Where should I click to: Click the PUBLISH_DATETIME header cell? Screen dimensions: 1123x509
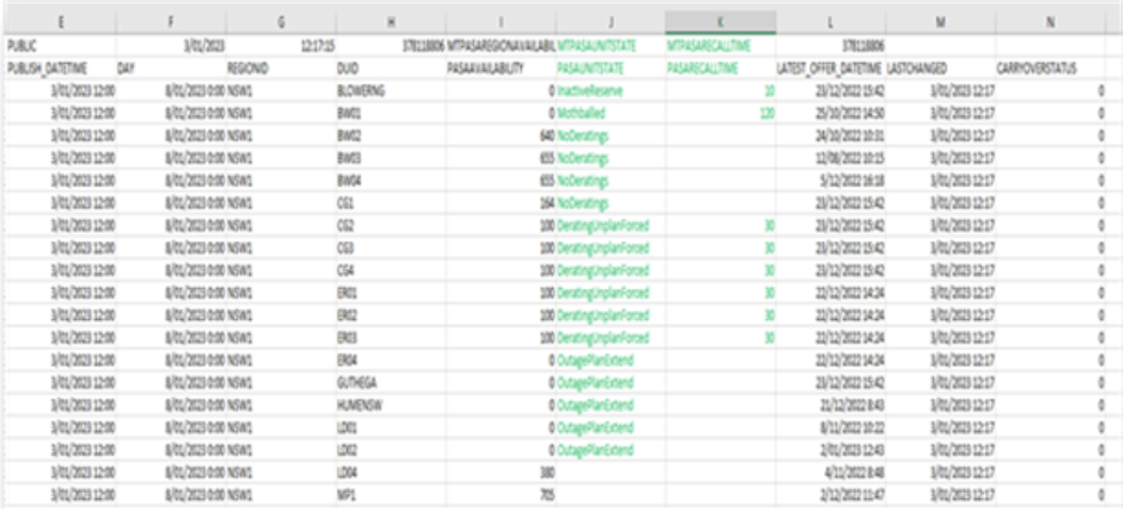coord(48,69)
